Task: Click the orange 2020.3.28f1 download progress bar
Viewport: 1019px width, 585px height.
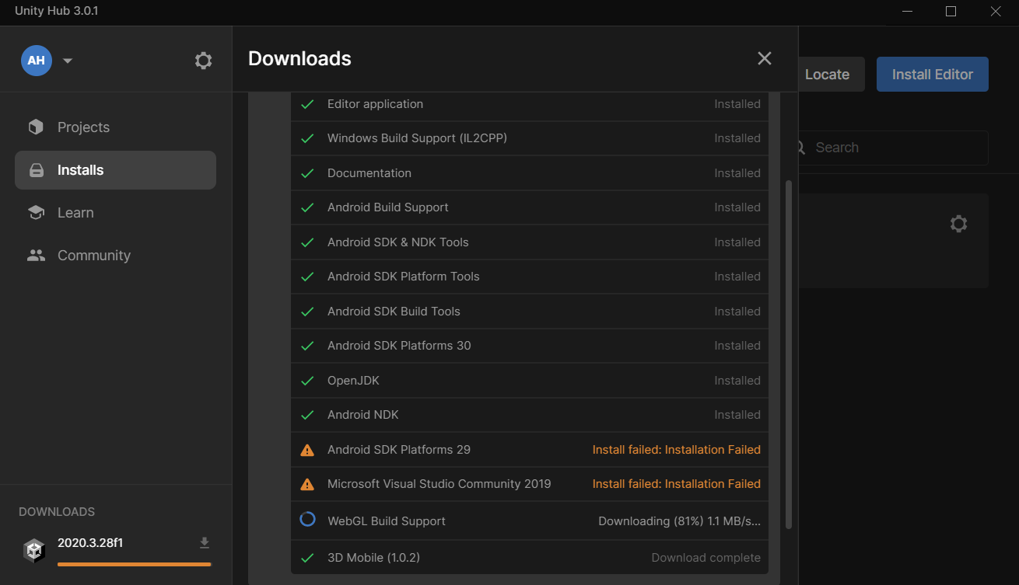Action: [x=134, y=564]
